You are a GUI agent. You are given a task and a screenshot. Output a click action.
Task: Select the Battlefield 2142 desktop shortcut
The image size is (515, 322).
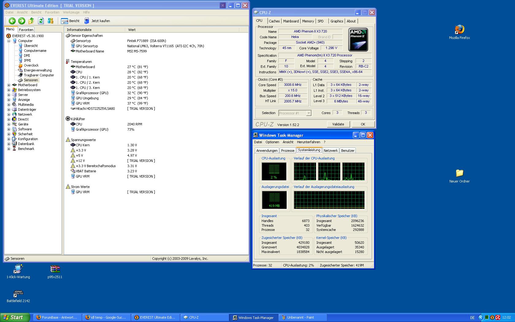18,296
